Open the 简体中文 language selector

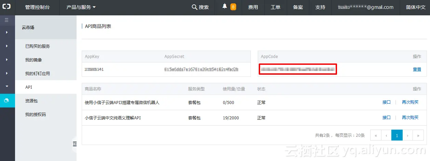click(415, 7)
